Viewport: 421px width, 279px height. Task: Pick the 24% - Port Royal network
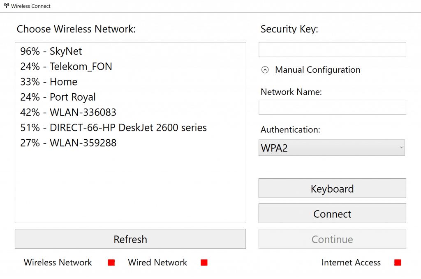click(x=130, y=97)
